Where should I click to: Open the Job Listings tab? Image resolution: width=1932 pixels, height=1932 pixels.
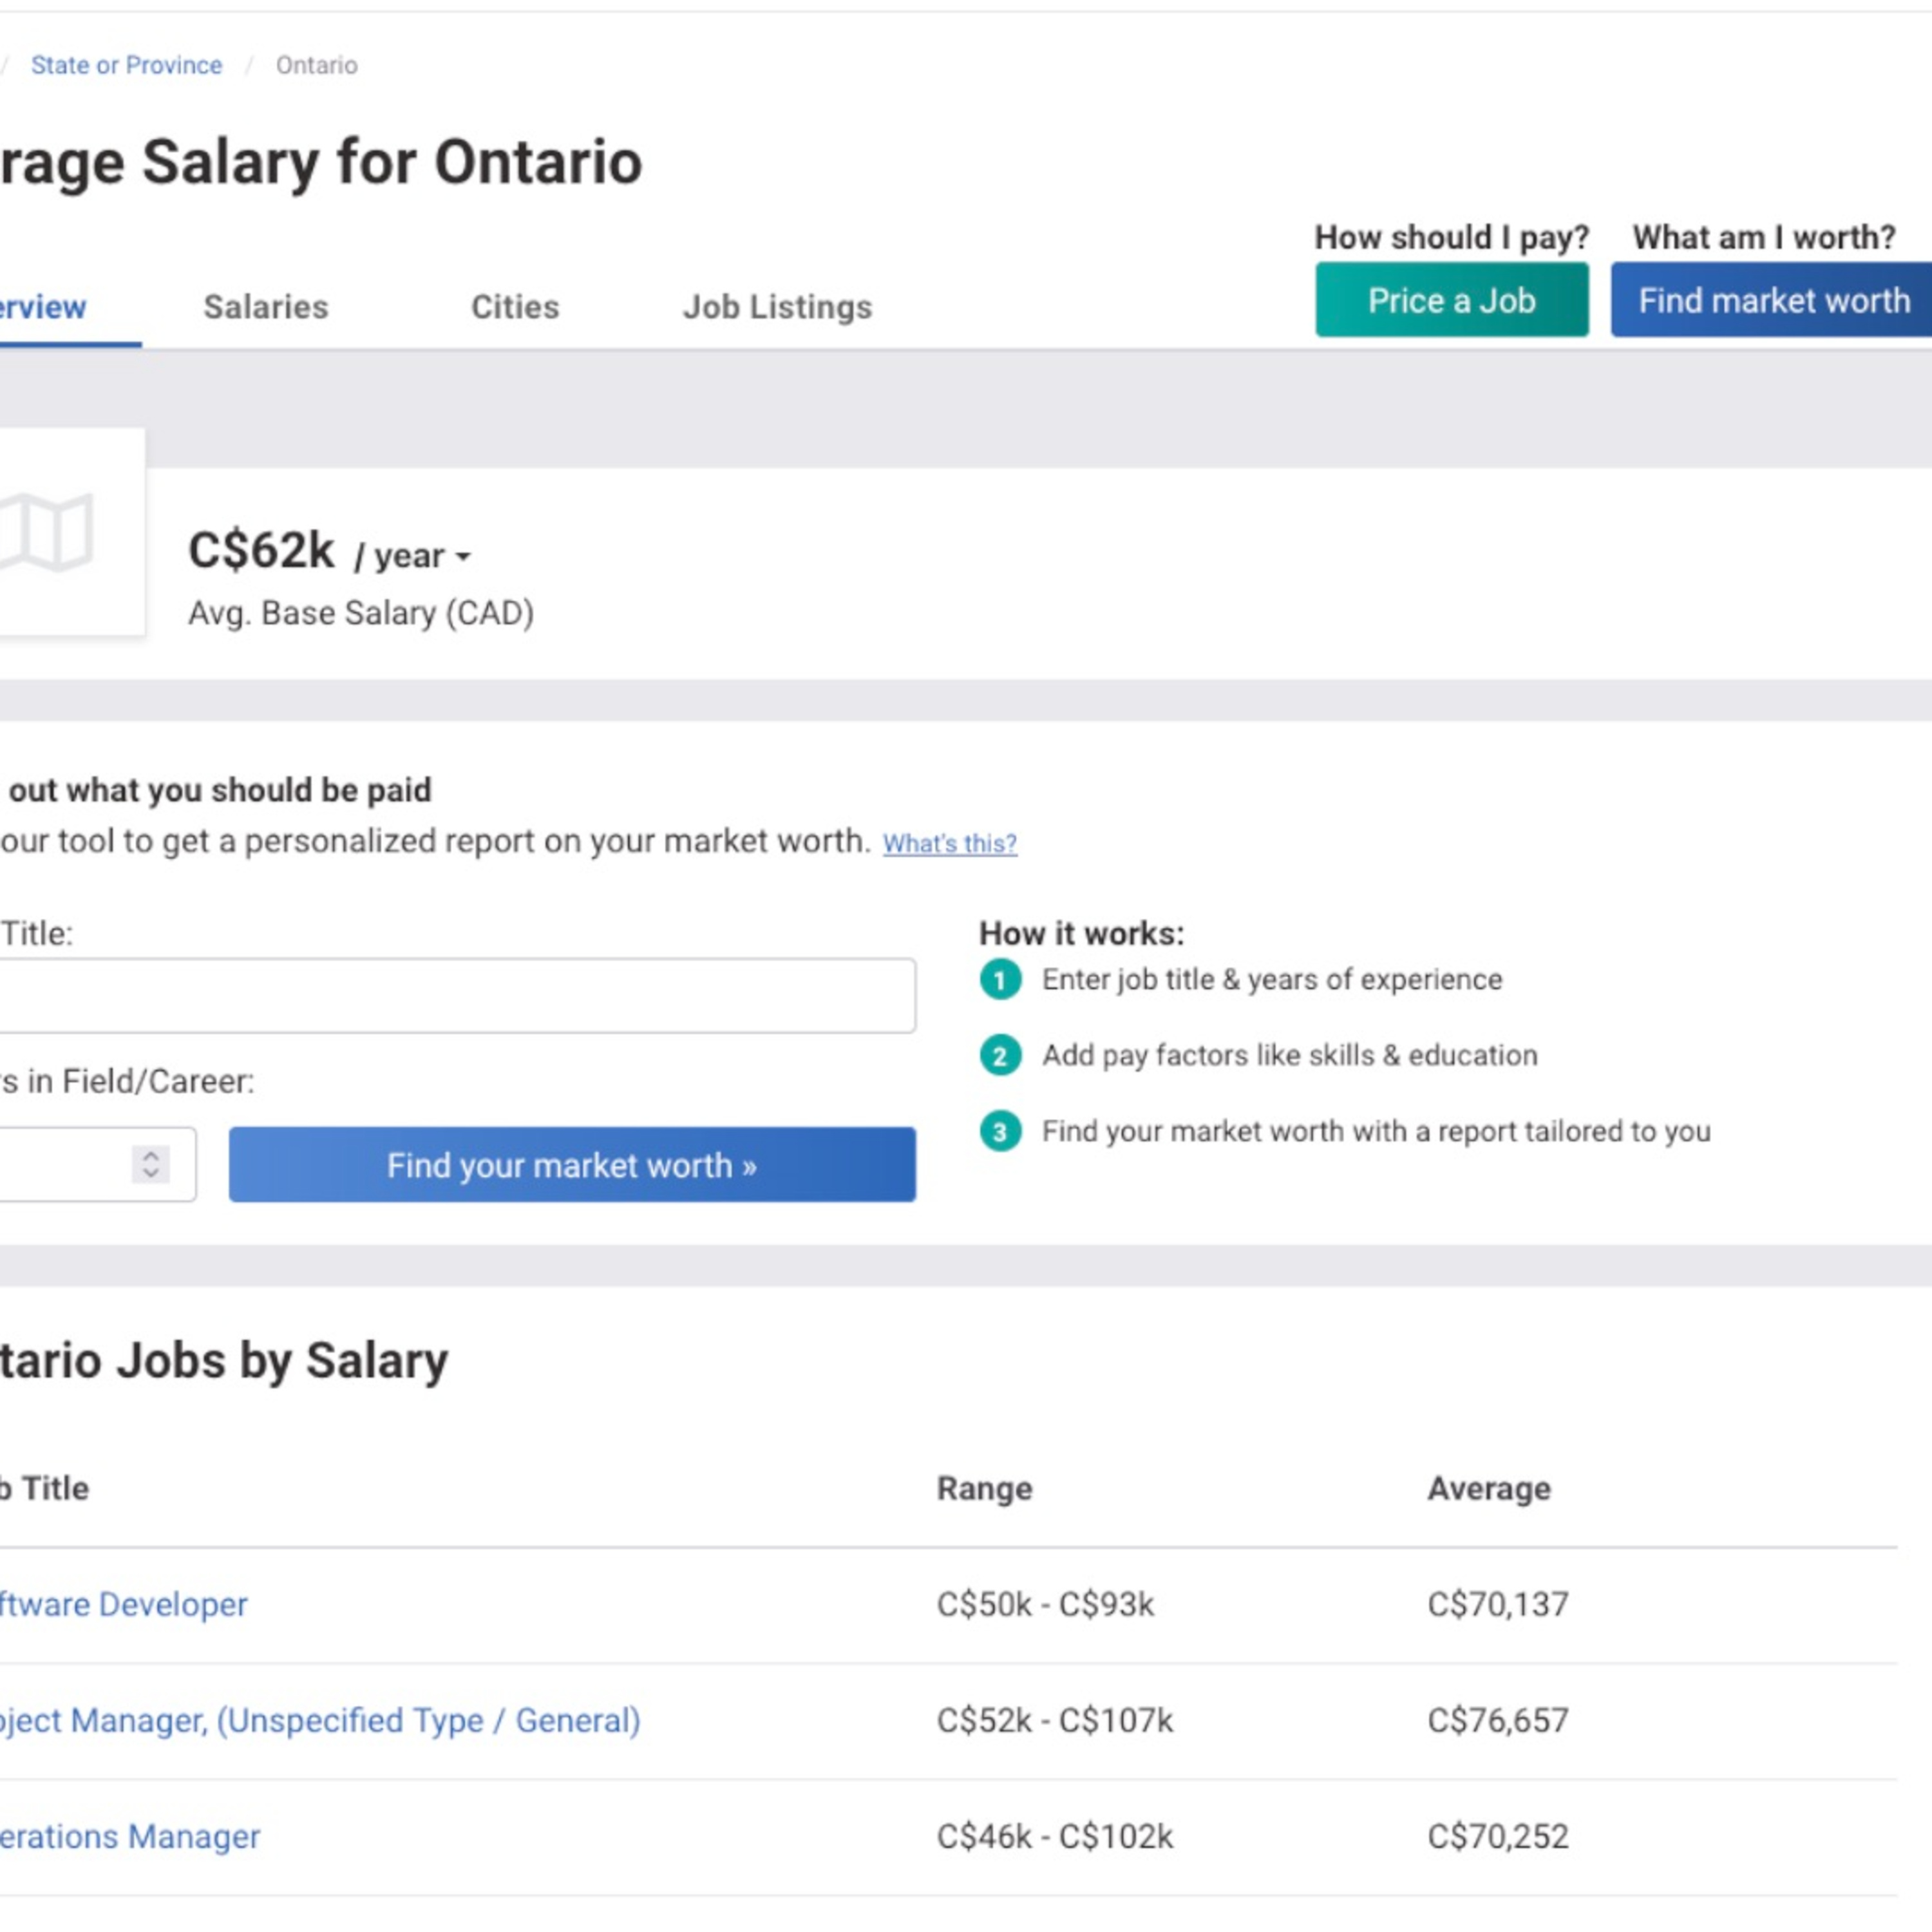click(x=777, y=307)
